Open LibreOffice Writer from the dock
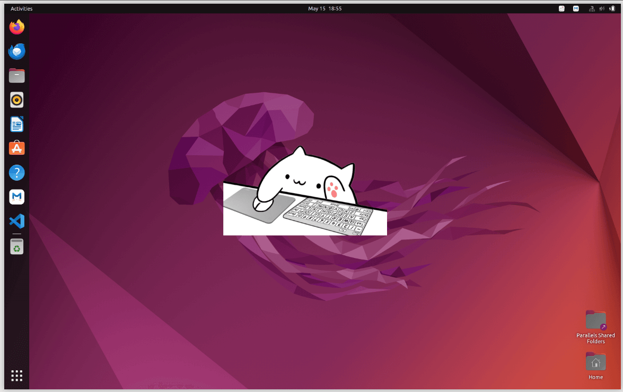This screenshot has height=392, width=623. (16, 124)
